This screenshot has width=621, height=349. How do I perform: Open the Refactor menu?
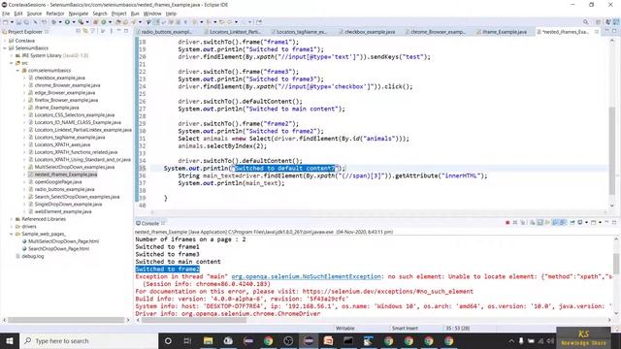(x=55, y=14)
